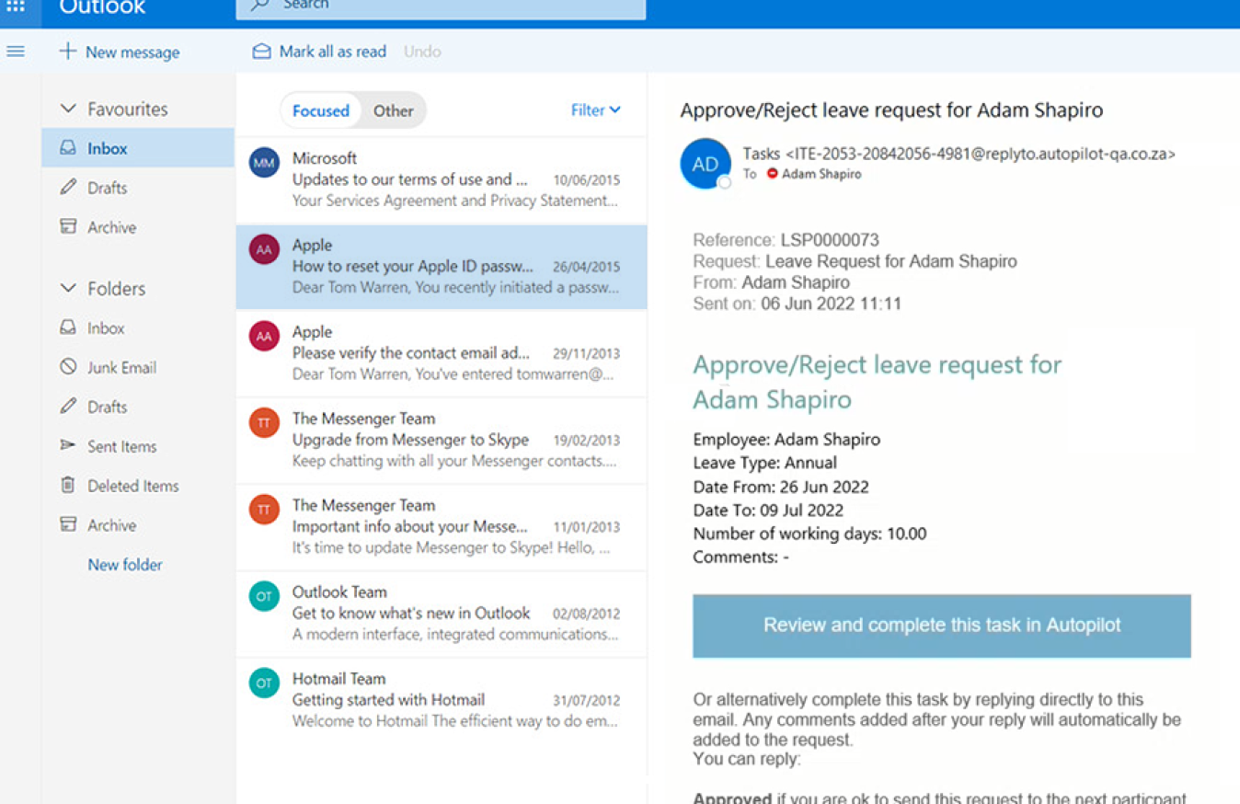Switch to the Other tab
The image size is (1240, 804).
393,110
